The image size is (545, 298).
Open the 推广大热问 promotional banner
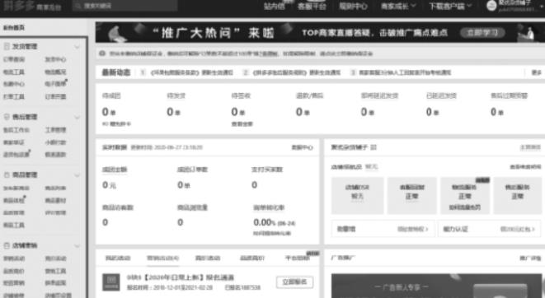click(320, 32)
